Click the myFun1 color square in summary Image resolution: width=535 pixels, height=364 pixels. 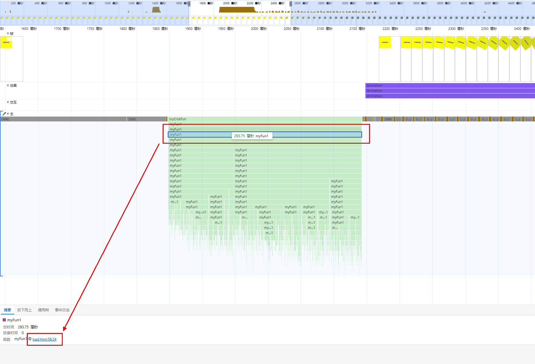(4, 320)
